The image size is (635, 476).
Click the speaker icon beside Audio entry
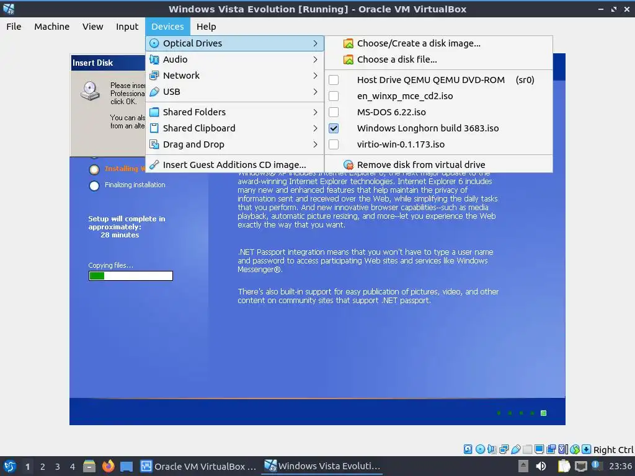tap(154, 59)
